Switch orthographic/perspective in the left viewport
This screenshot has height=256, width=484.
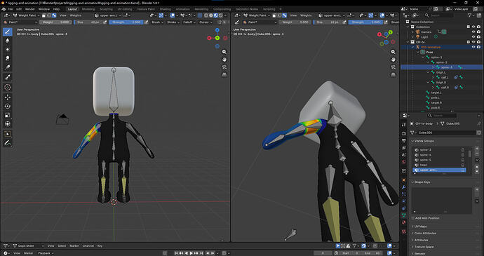[224, 75]
